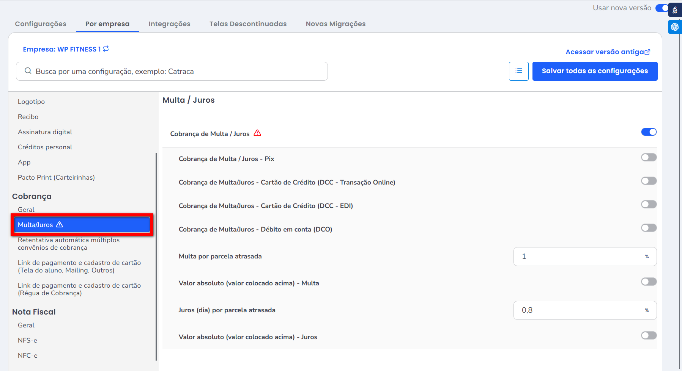Enable Cobrança de Multa / Juros - Pix
682x371 pixels.
click(x=649, y=157)
